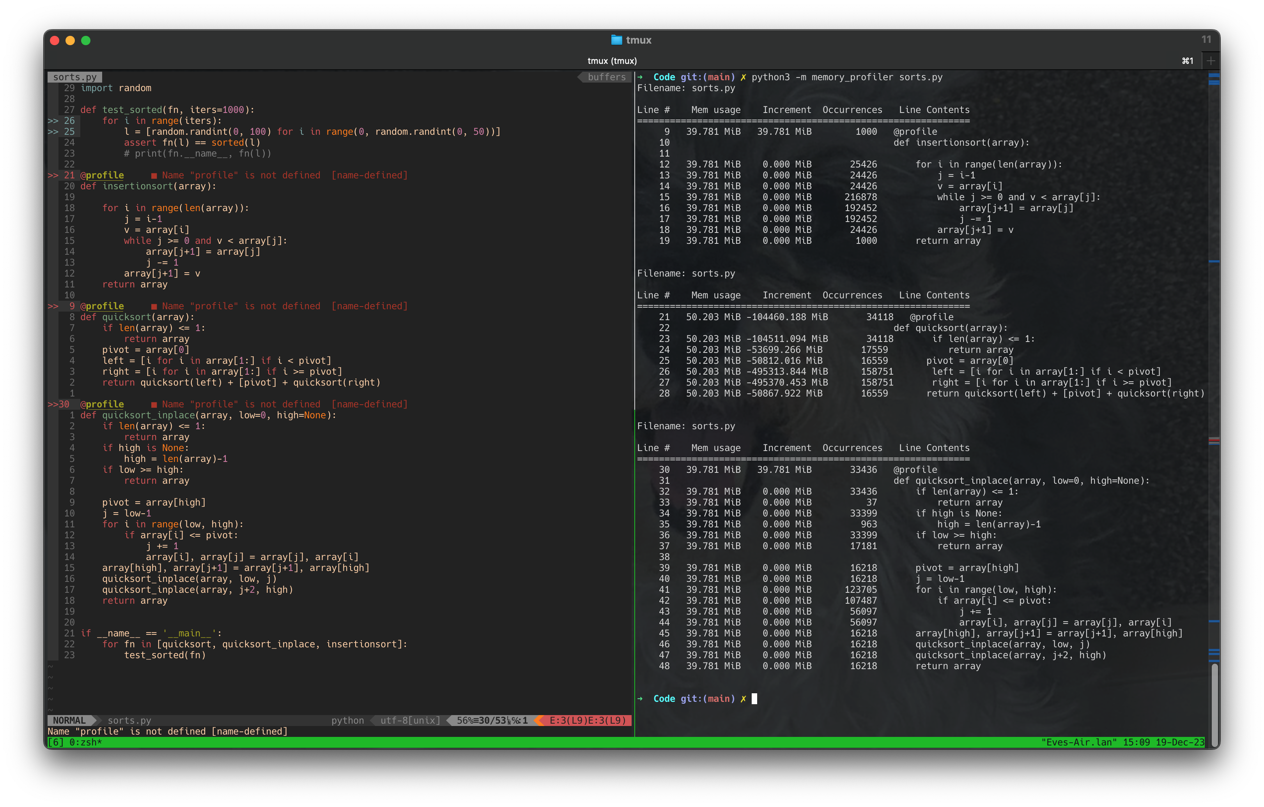This screenshot has height=807, width=1264.
Task: Click the red ✗ git status symbol in the prompt
Action: 744,77
